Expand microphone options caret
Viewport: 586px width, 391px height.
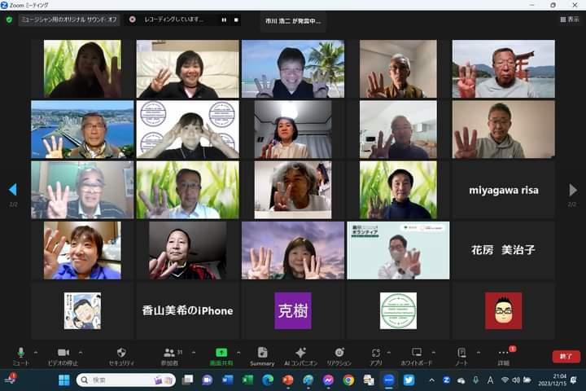37,352
